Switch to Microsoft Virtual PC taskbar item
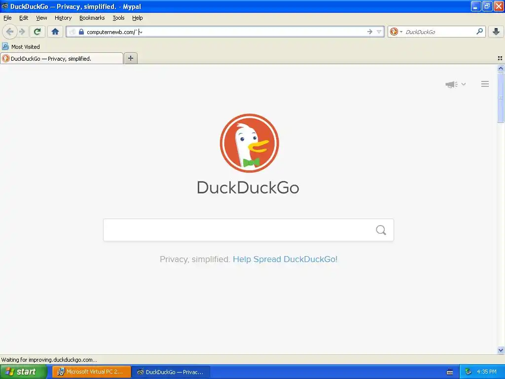Viewport: 505px width, 379px height. pyautogui.click(x=91, y=372)
